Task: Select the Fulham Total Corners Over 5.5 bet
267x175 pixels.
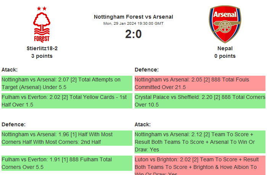Action: 66,163
